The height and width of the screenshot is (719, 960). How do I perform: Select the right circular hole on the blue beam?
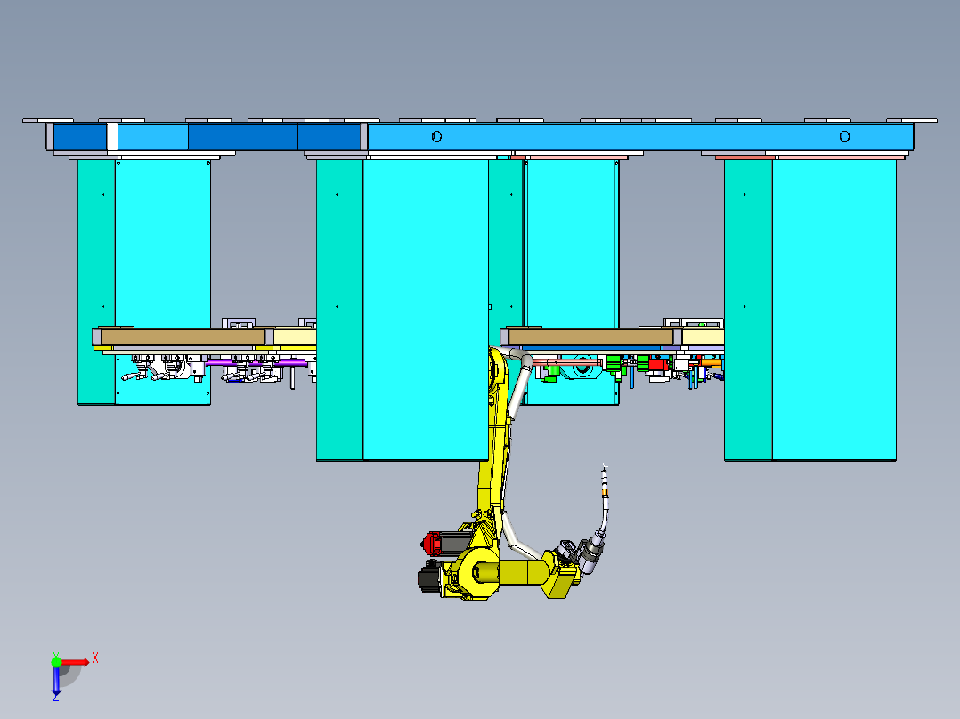tap(844, 136)
